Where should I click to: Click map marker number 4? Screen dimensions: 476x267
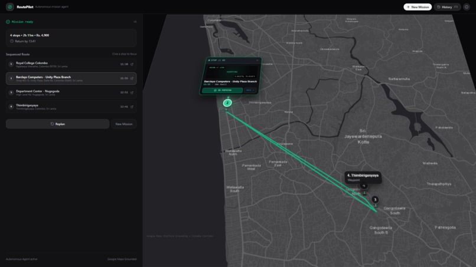point(364,186)
